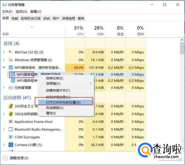
Task: Choose 打开文件所在的位置(O) in context menu
Action: (66, 102)
